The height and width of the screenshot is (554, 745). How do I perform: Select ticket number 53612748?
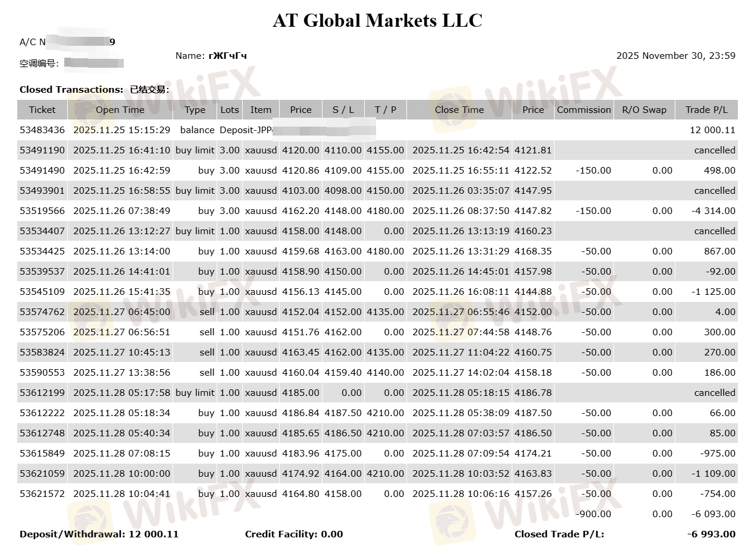tap(42, 433)
